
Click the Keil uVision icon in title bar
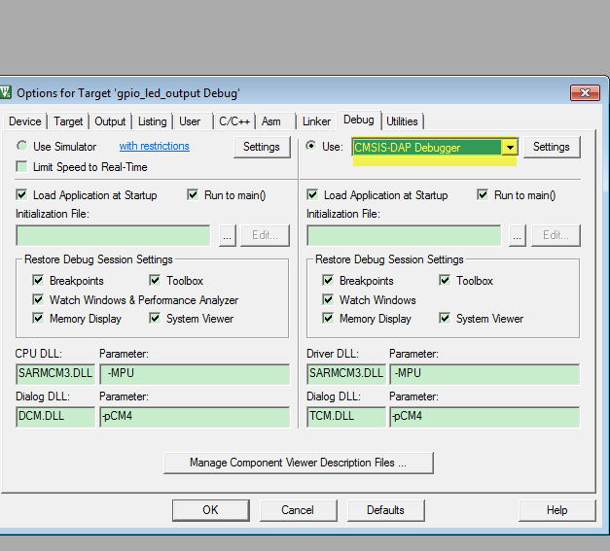click(6, 93)
